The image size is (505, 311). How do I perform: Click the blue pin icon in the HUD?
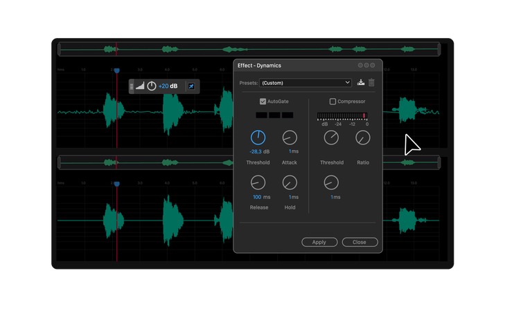pos(191,86)
